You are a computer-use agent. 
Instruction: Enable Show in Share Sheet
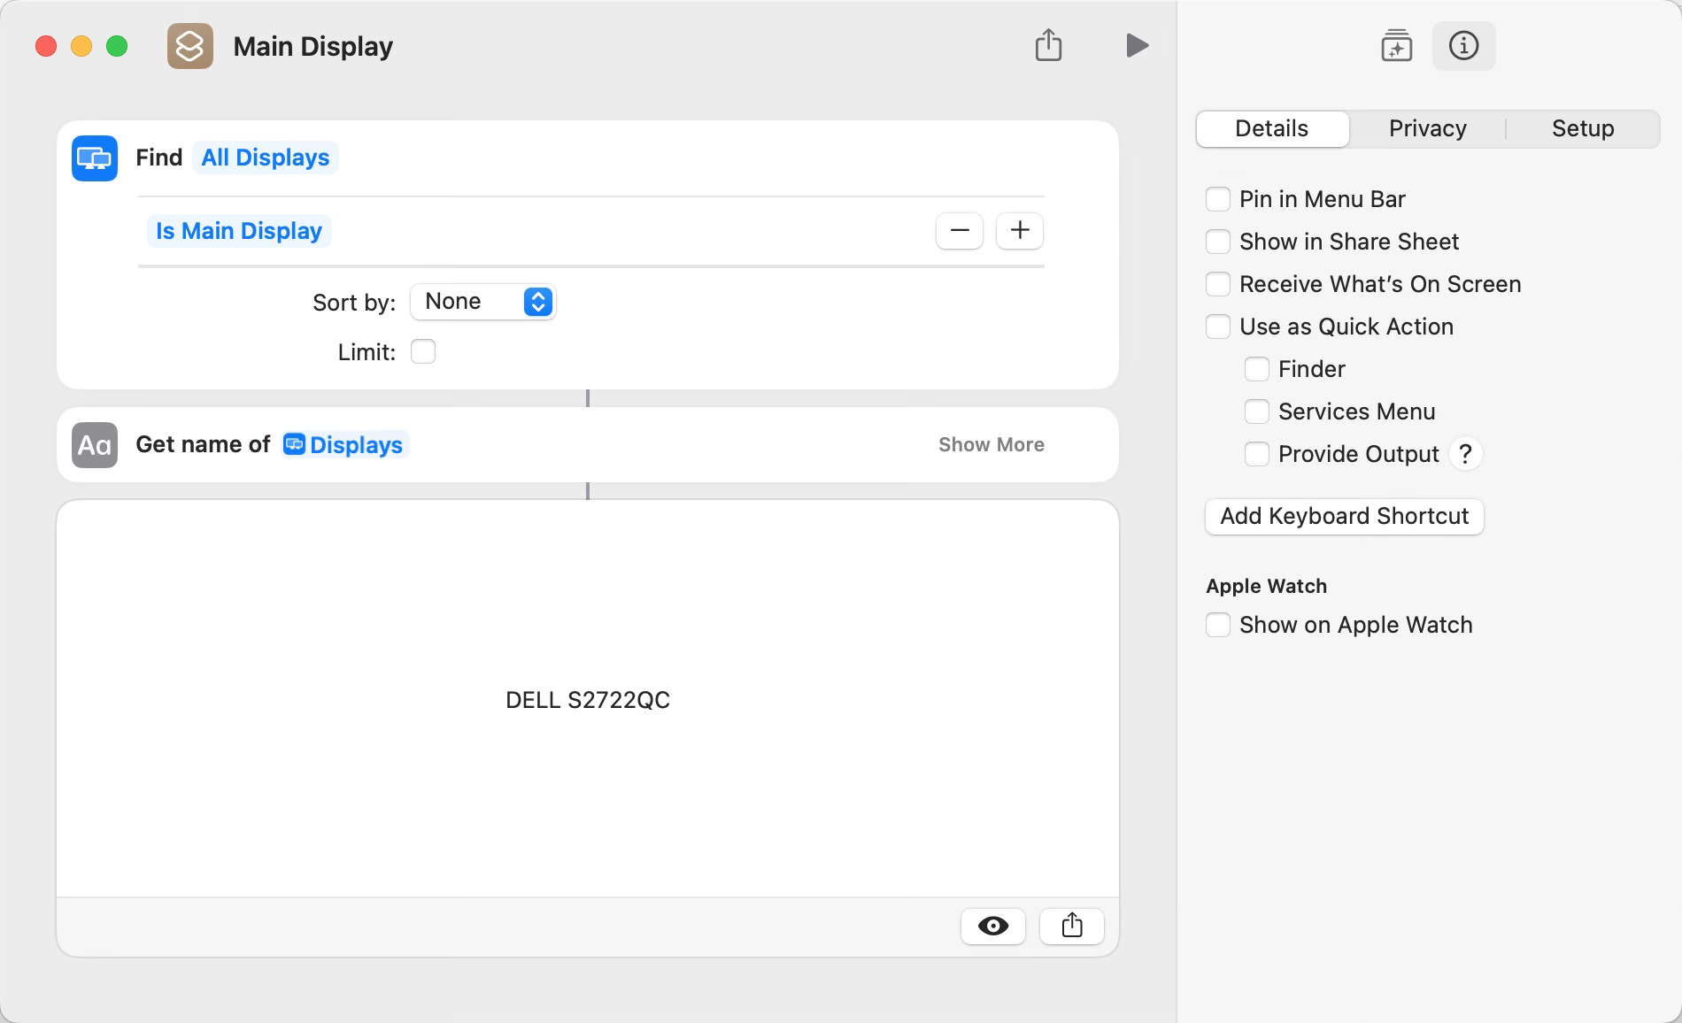1218,242
